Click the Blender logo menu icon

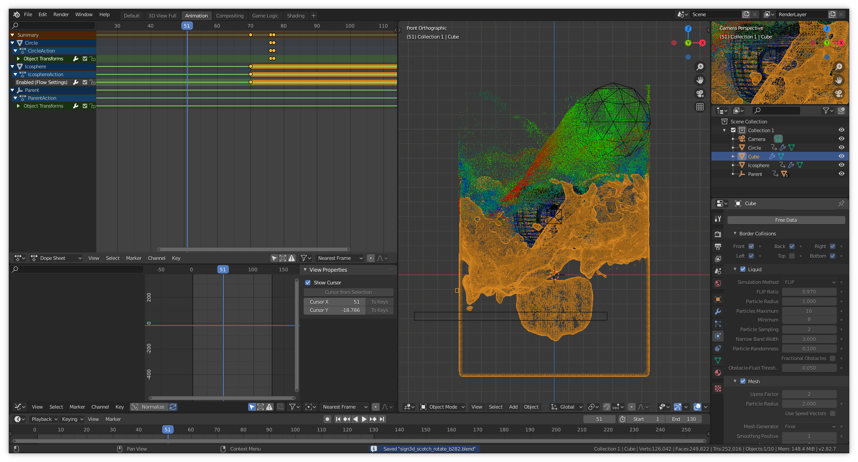tap(16, 14)
